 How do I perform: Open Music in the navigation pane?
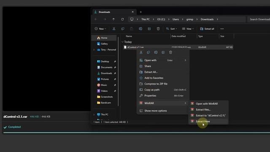click(x=105, y=85)
